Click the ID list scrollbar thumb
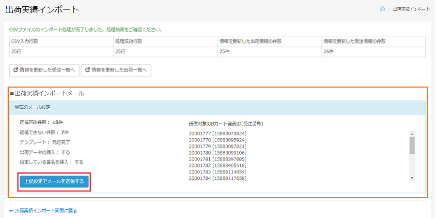This screenshot has height=218, width=436. click(412, 145)
